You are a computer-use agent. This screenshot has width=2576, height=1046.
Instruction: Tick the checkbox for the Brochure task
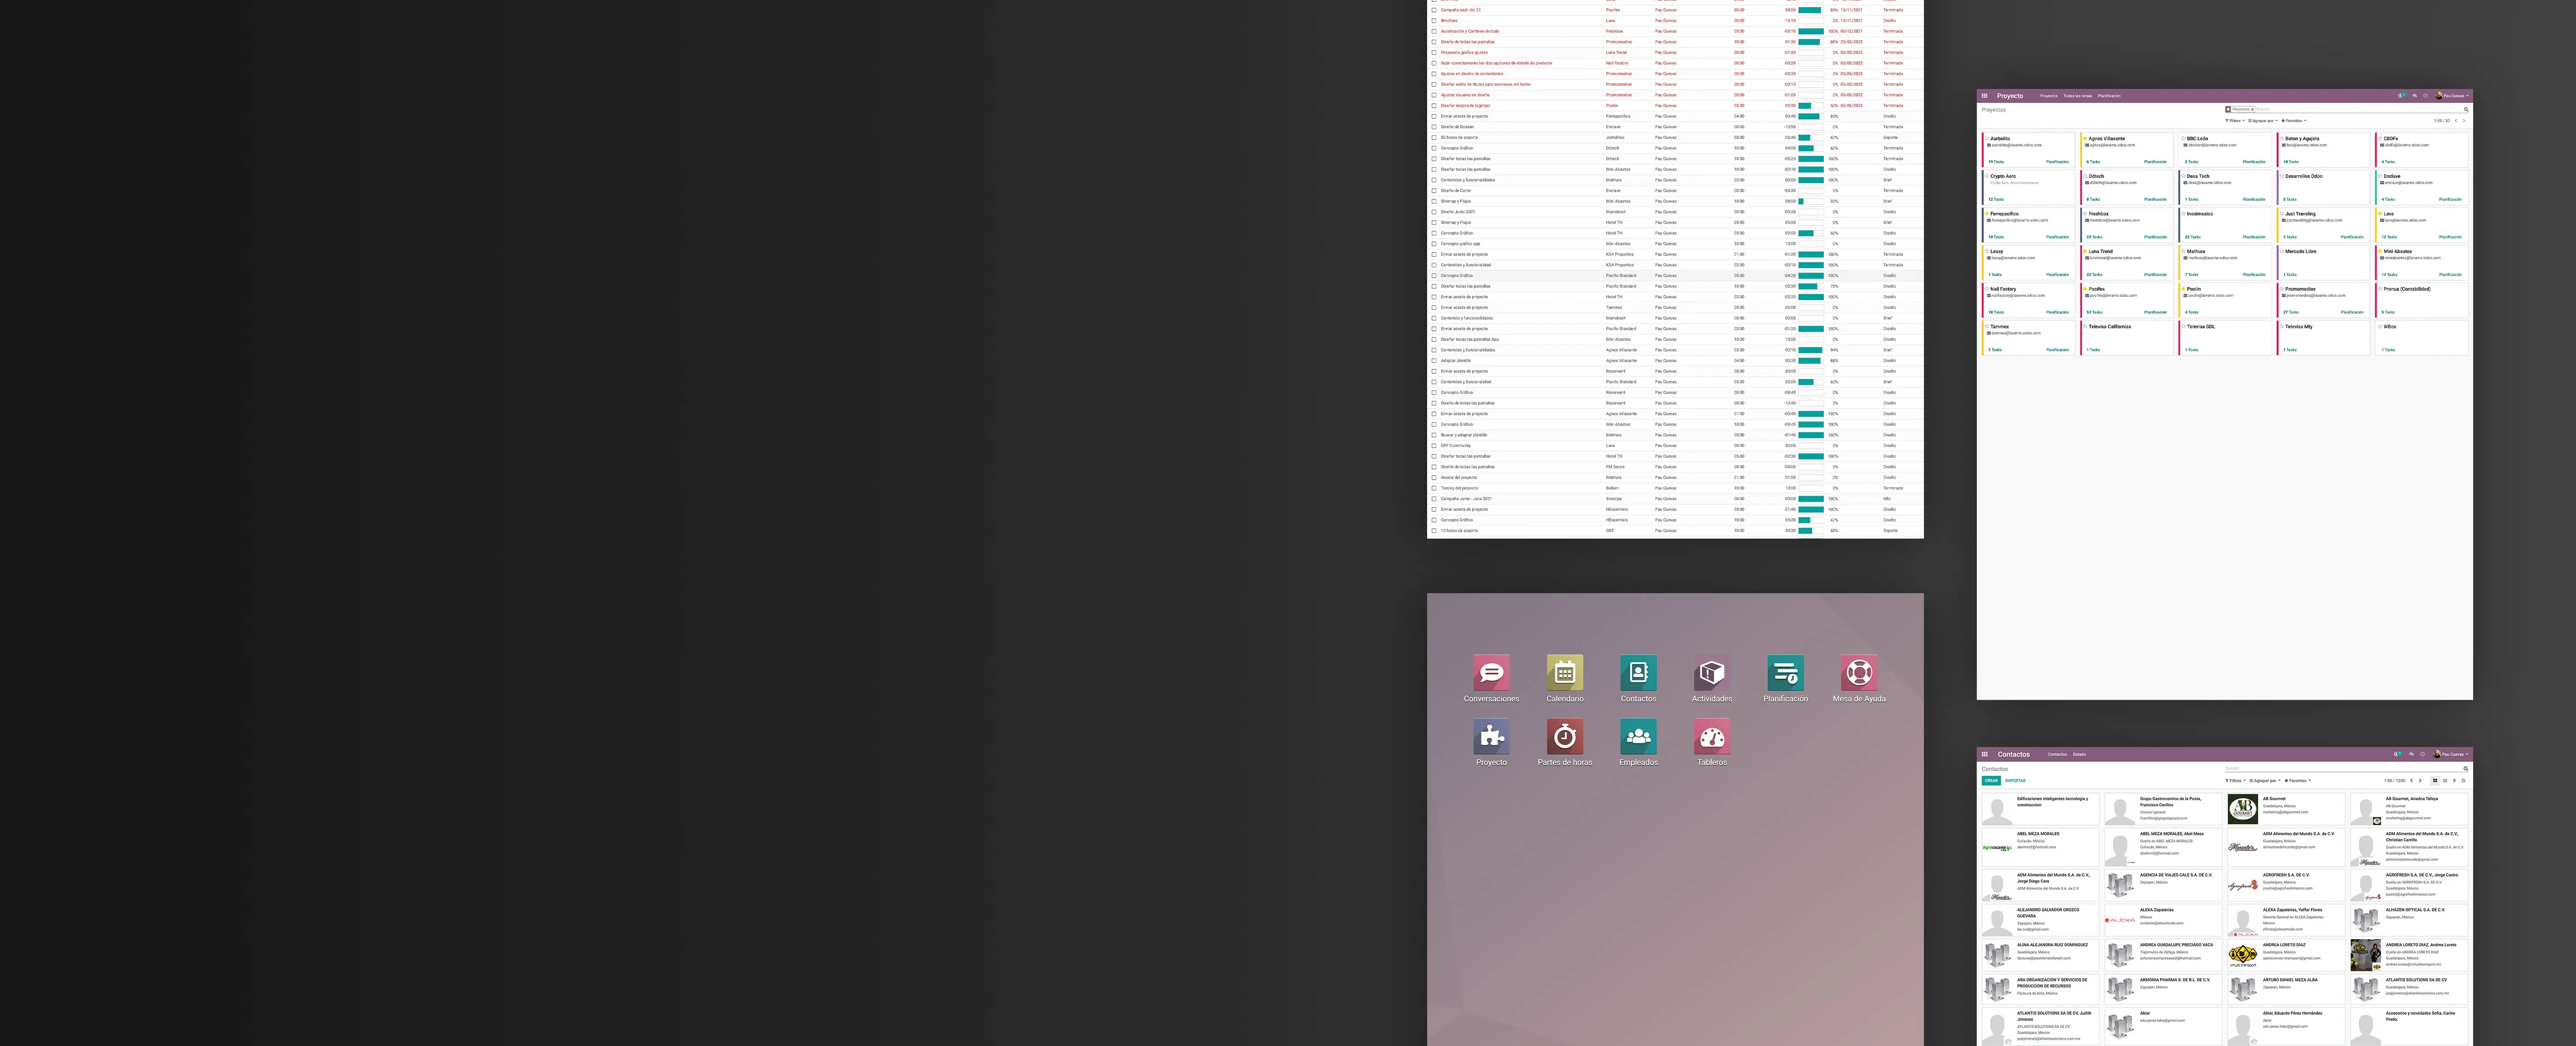coord(1434,21)
